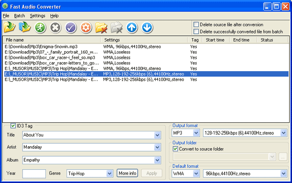Expand the Title dropdown
This screenshot has height=183, width=292.
(157, 135)
